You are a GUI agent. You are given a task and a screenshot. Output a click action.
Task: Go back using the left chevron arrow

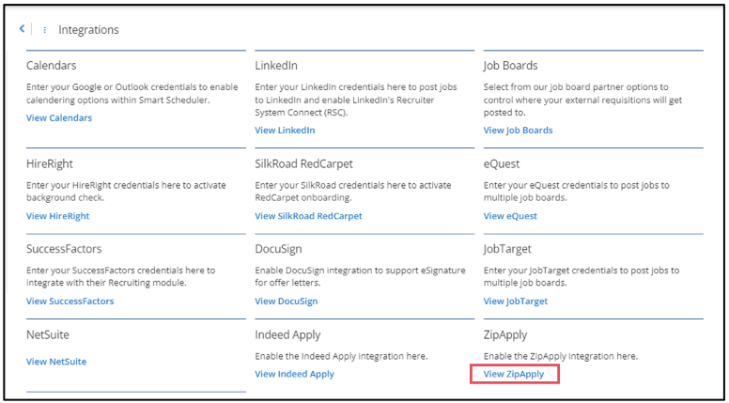pos(22,29)
